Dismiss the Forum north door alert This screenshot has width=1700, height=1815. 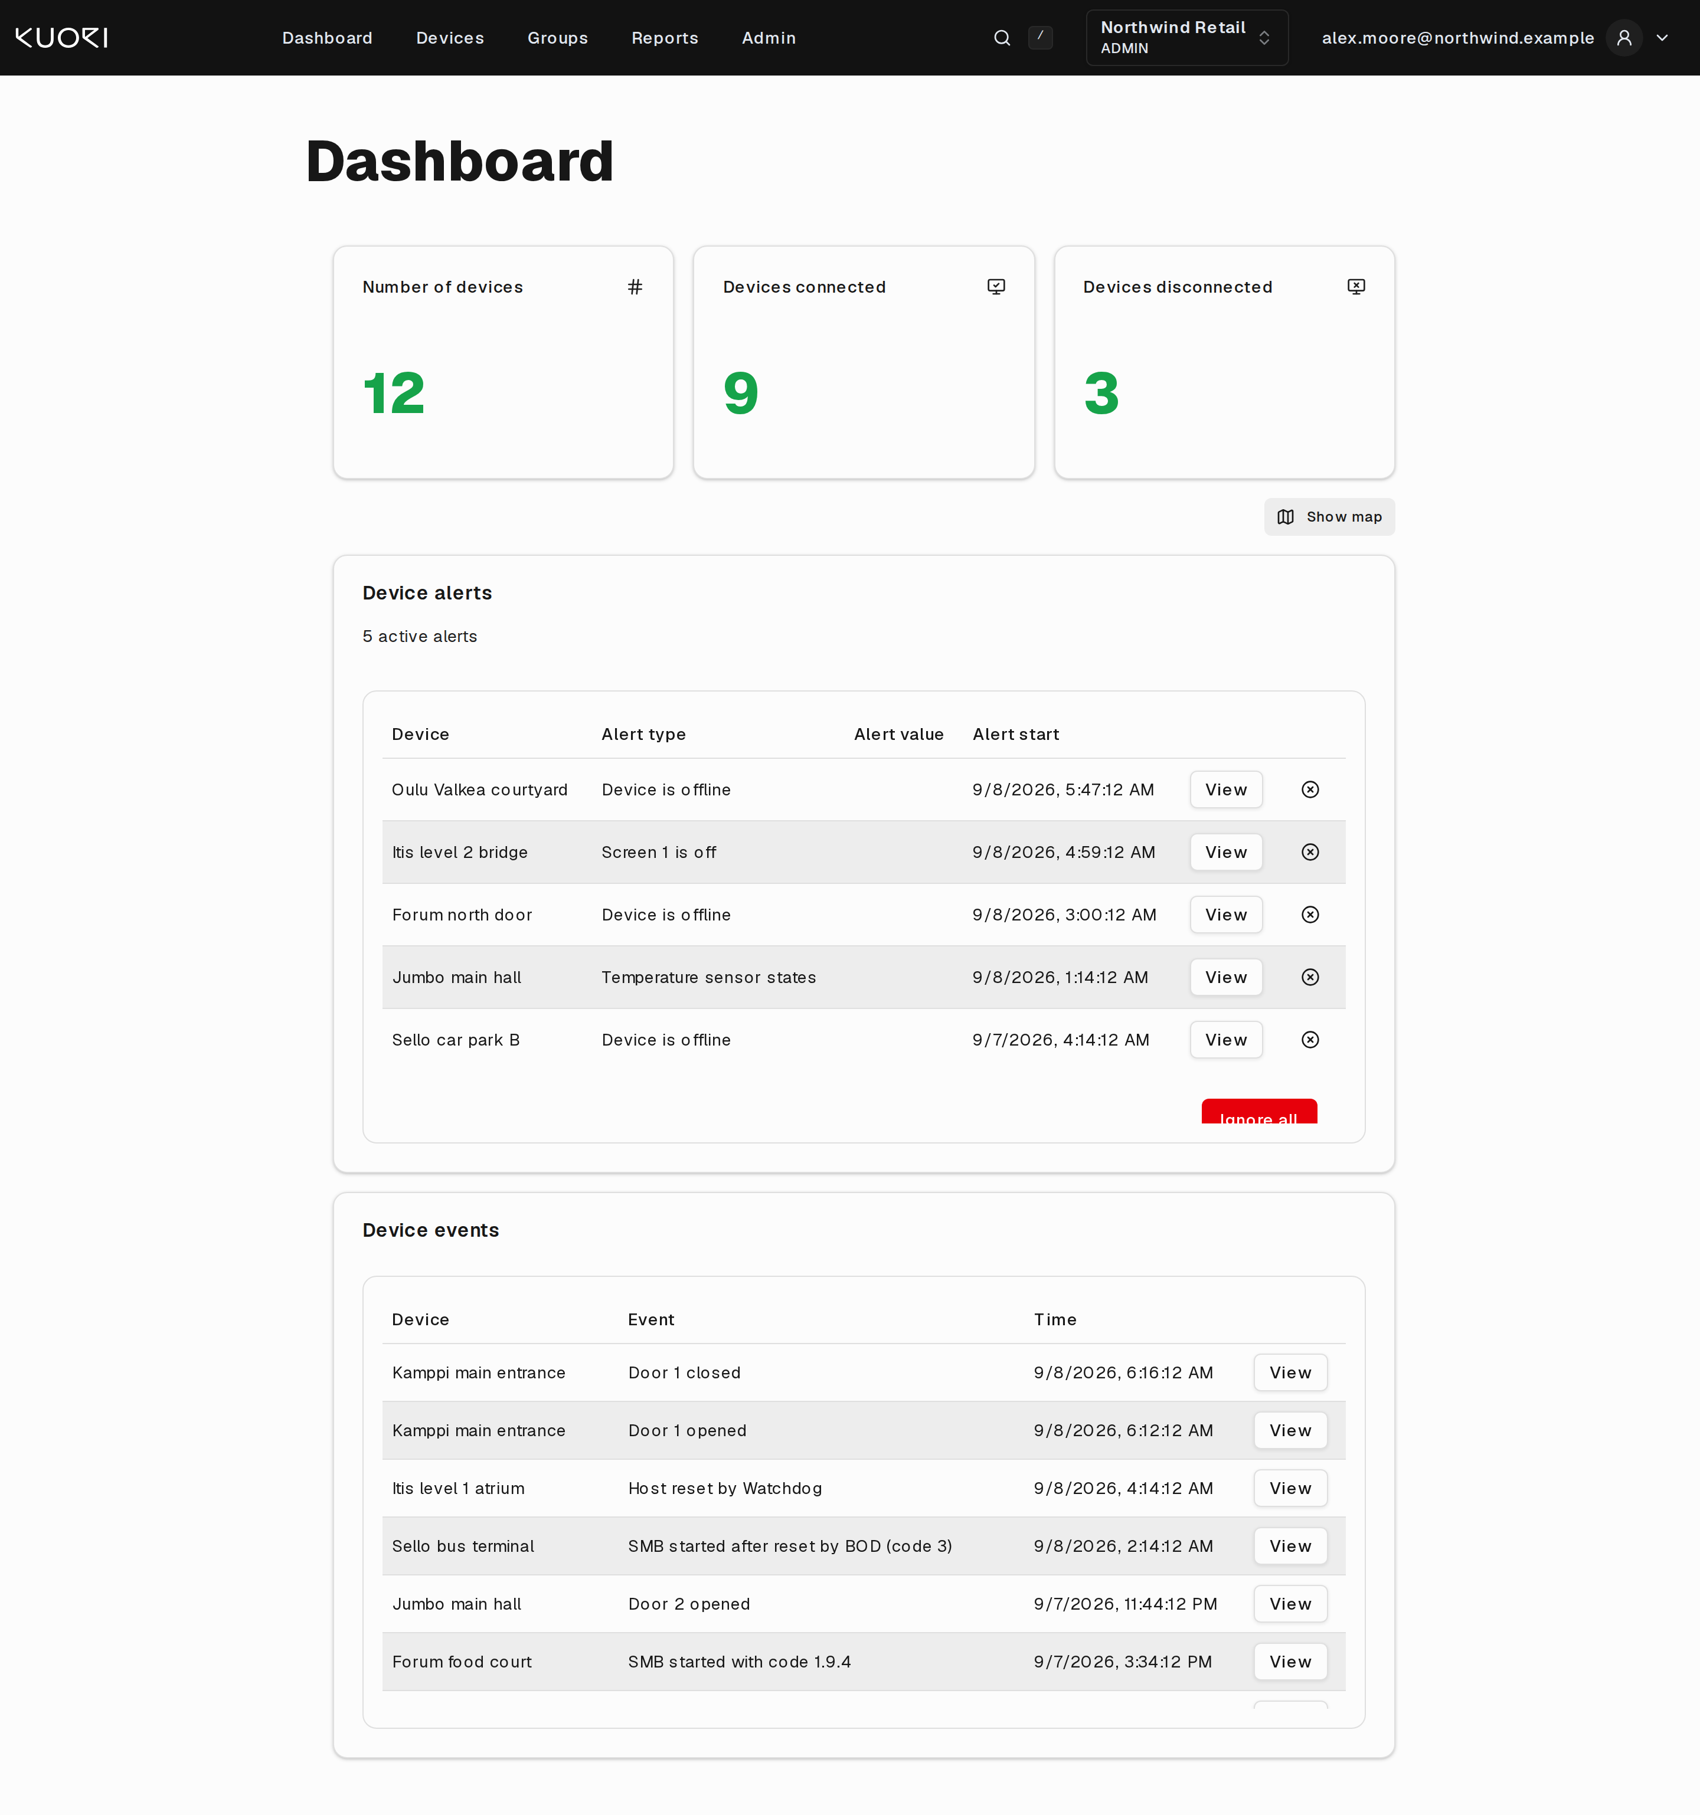(1310, 915)
